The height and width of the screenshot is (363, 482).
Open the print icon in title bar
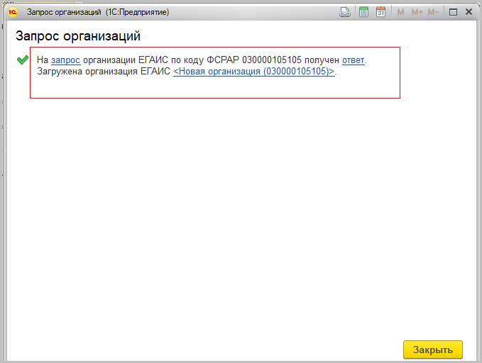[344, 12]
